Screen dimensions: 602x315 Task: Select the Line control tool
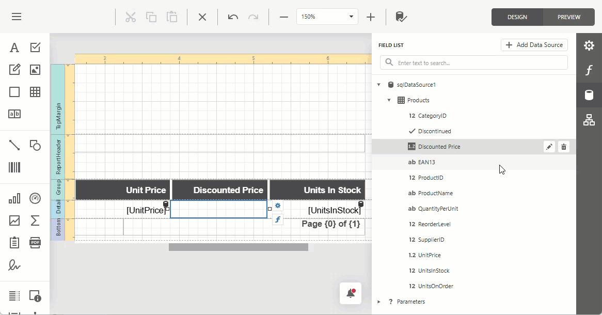click(14, 145)
